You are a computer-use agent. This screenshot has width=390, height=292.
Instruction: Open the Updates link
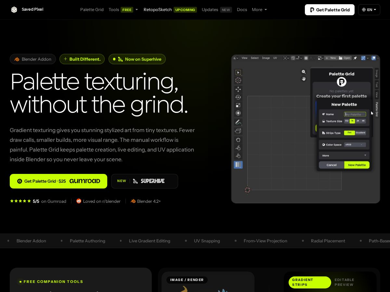(216, 10)
